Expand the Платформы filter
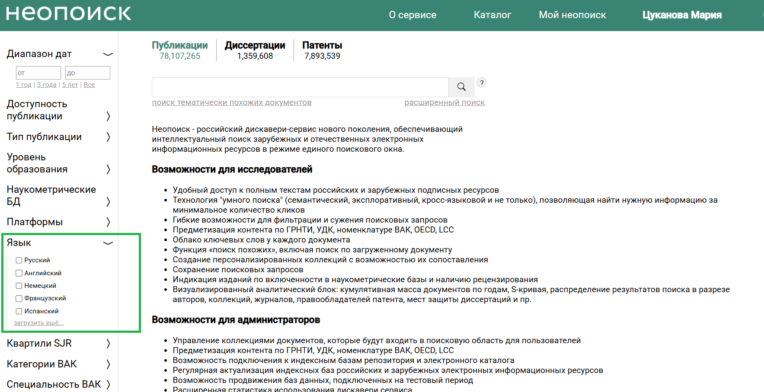Screen dimensions: 764x392 click(108, 222)
